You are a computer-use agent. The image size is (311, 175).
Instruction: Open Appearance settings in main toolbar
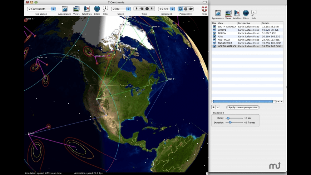[x=64, y=9]
